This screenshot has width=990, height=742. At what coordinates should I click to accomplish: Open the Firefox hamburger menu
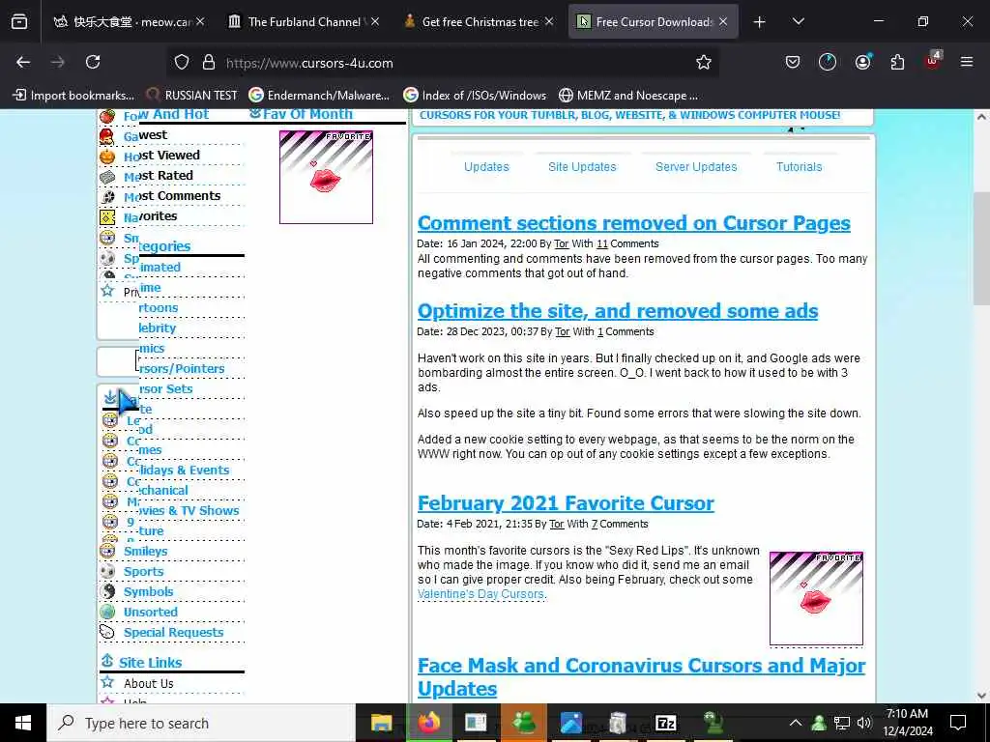point(967,62)
